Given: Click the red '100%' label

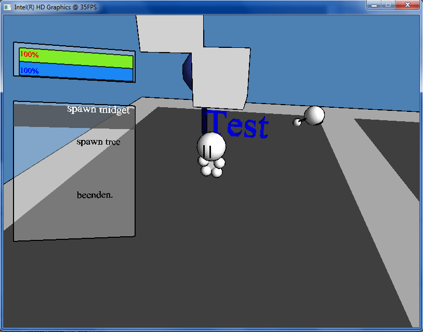Looking at the screenshot, I should [29, 54].
